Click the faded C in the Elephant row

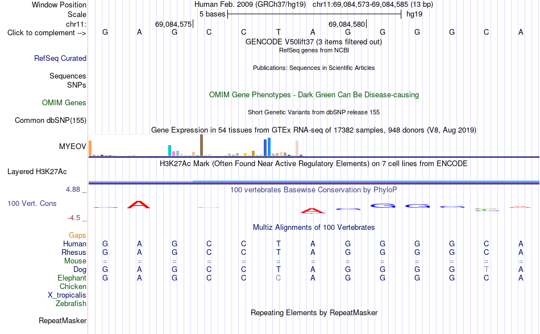[279, 278]
